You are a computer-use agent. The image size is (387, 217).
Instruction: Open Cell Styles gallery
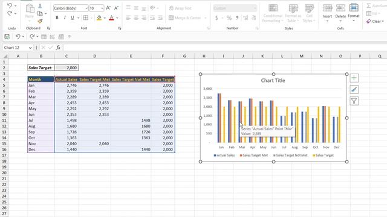coord(309,13)
